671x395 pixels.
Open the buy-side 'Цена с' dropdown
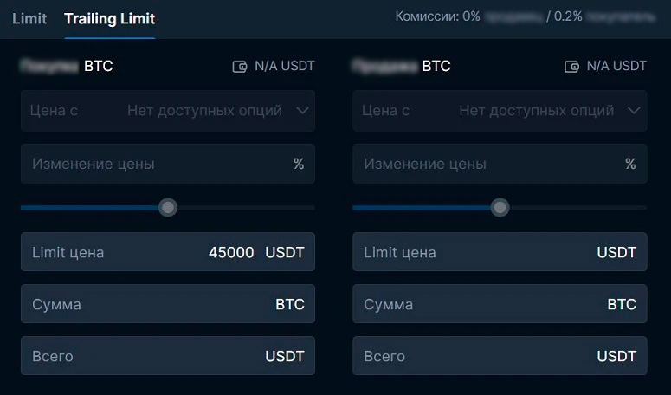167,111
